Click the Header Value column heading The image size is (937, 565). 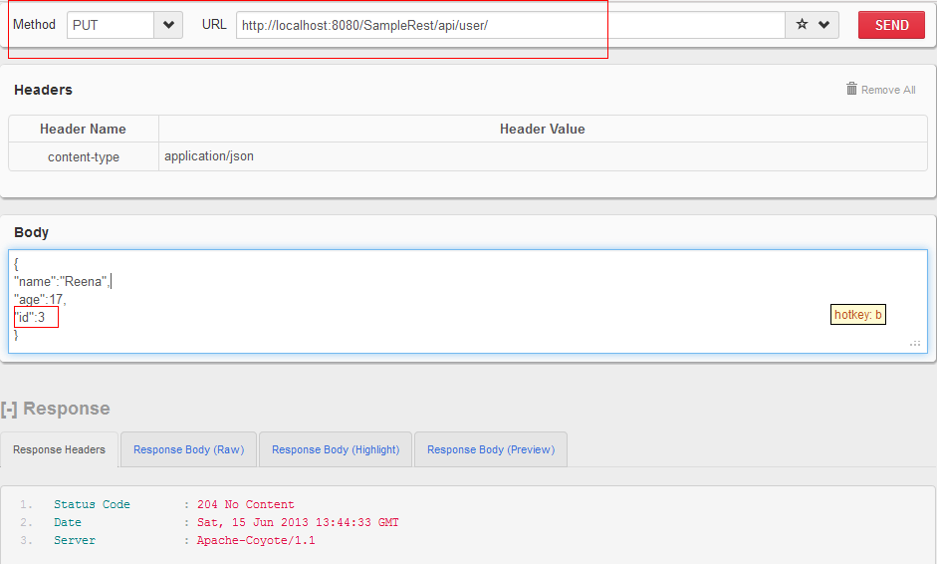tap(542, 130)
